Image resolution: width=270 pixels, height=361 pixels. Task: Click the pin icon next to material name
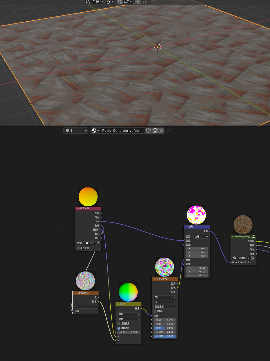169,131
